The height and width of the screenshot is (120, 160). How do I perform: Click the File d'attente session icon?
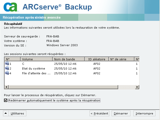[7, 73]
